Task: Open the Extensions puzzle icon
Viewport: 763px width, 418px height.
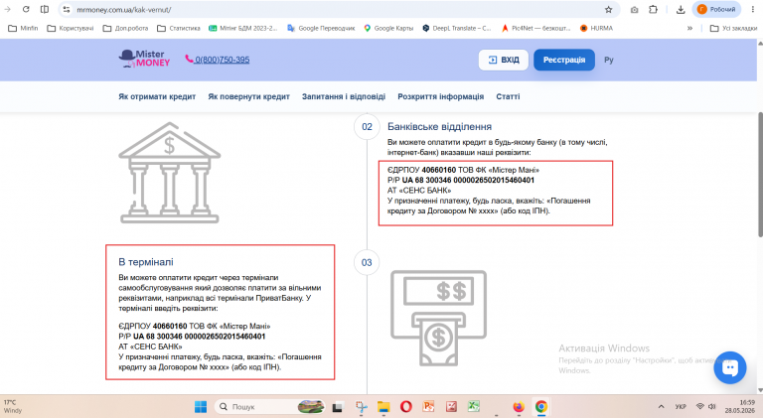Action: [x=653, y=9]
